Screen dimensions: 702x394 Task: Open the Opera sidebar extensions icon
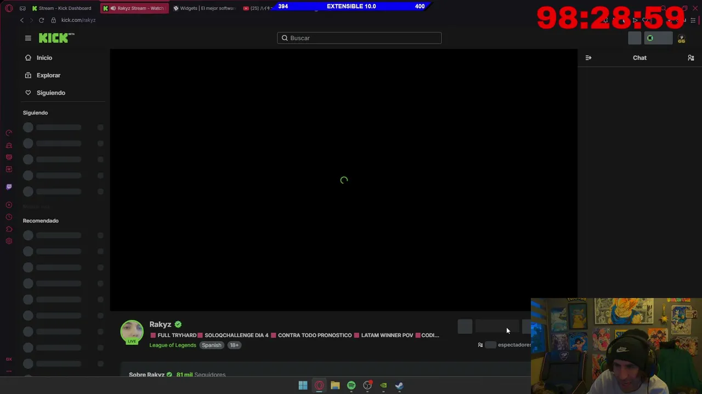9,229
